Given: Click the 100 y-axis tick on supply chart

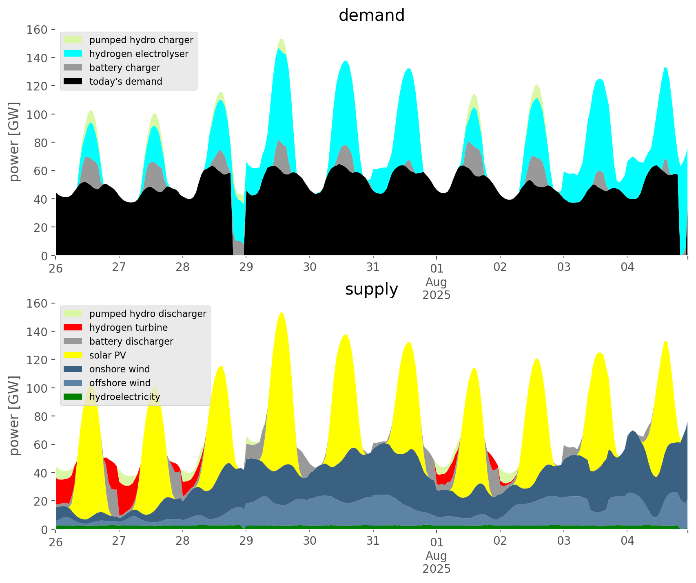Looking at the screenshot, I should (38, 388).
